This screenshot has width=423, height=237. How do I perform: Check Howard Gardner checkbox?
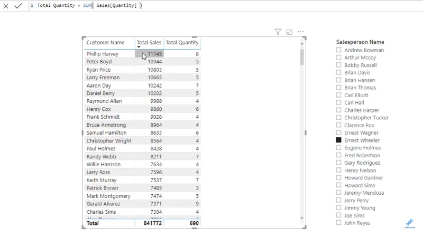click(338, 177)
